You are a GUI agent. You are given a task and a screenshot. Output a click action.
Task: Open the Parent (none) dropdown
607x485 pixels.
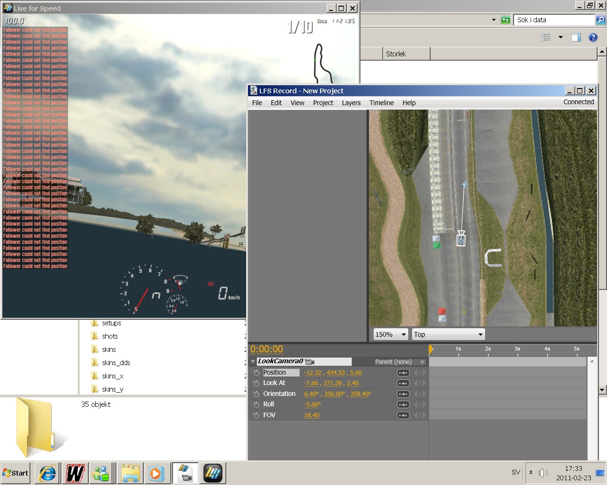pyautogui.click(x=400, y=362)
